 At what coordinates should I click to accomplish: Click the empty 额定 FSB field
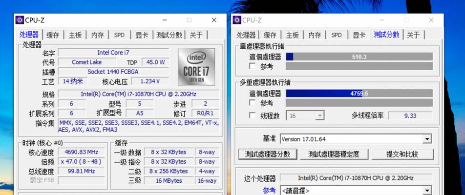tap(81, 180)
